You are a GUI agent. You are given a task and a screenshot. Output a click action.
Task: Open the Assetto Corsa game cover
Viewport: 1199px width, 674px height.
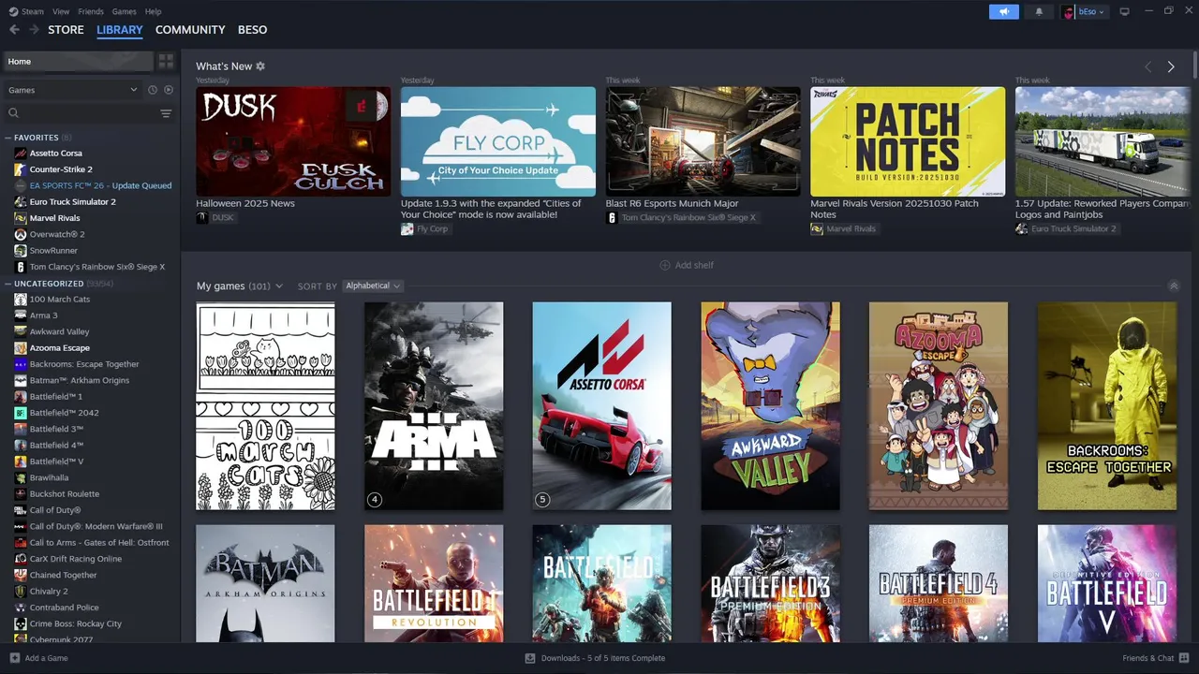point(602,405)
